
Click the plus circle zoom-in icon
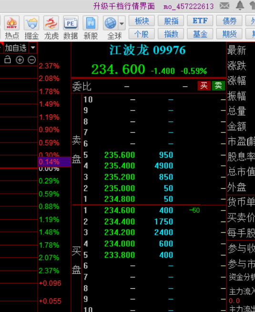[20, 60]
